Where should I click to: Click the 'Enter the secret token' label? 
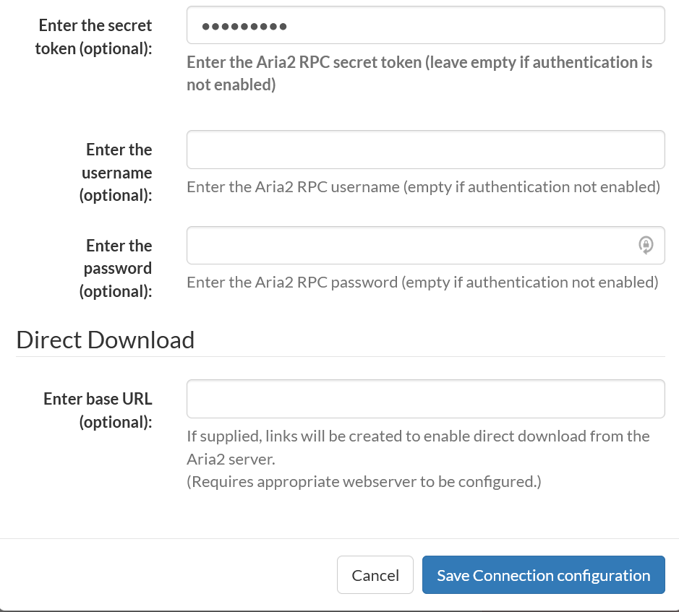click(x=95, y=36)
